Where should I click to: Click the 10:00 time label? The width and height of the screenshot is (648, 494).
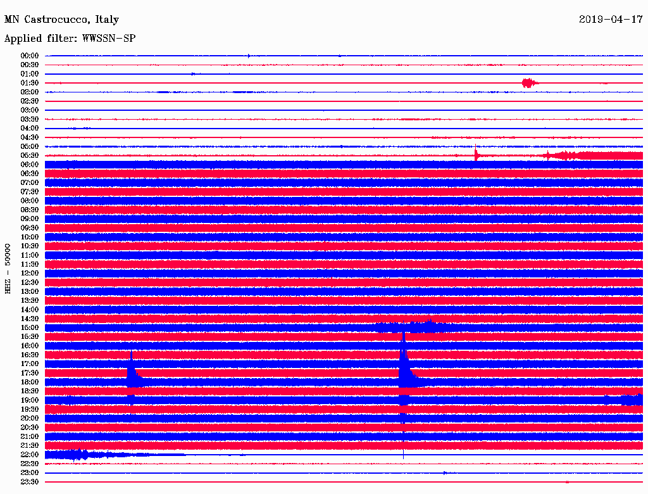coord(30,237)
